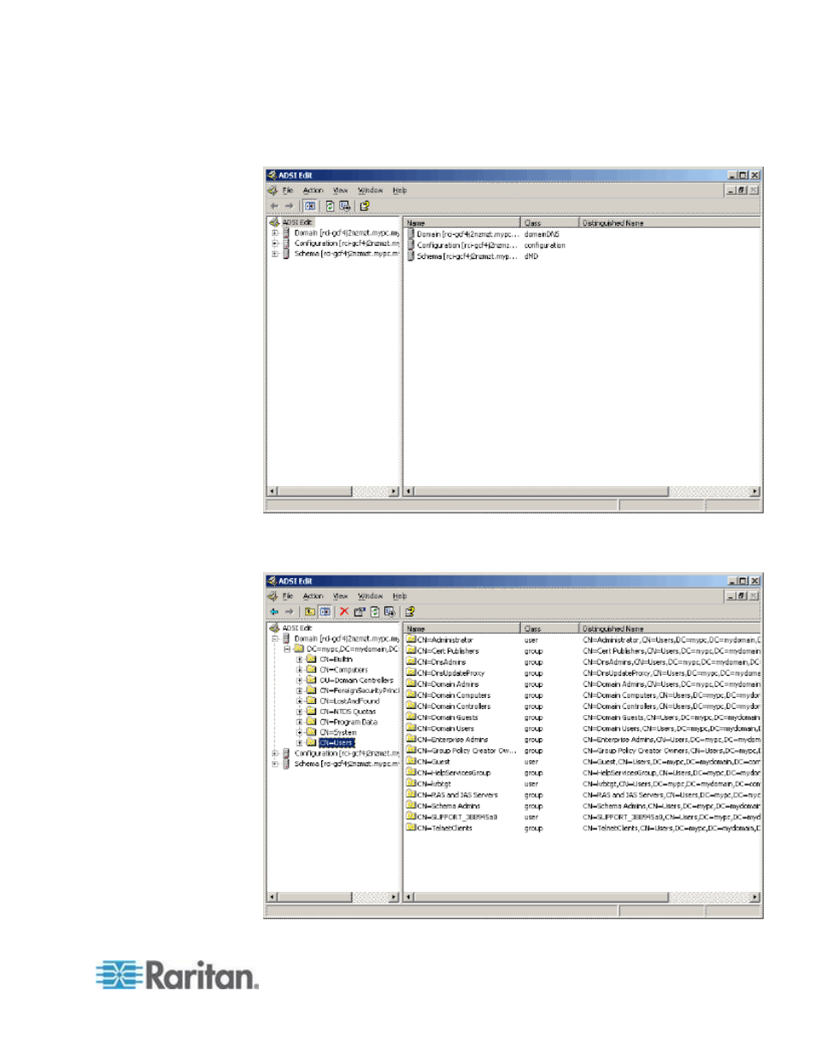Expand CN=Computers node in lower tree
Screen dimensions: 815x1055
pos(300,670)
